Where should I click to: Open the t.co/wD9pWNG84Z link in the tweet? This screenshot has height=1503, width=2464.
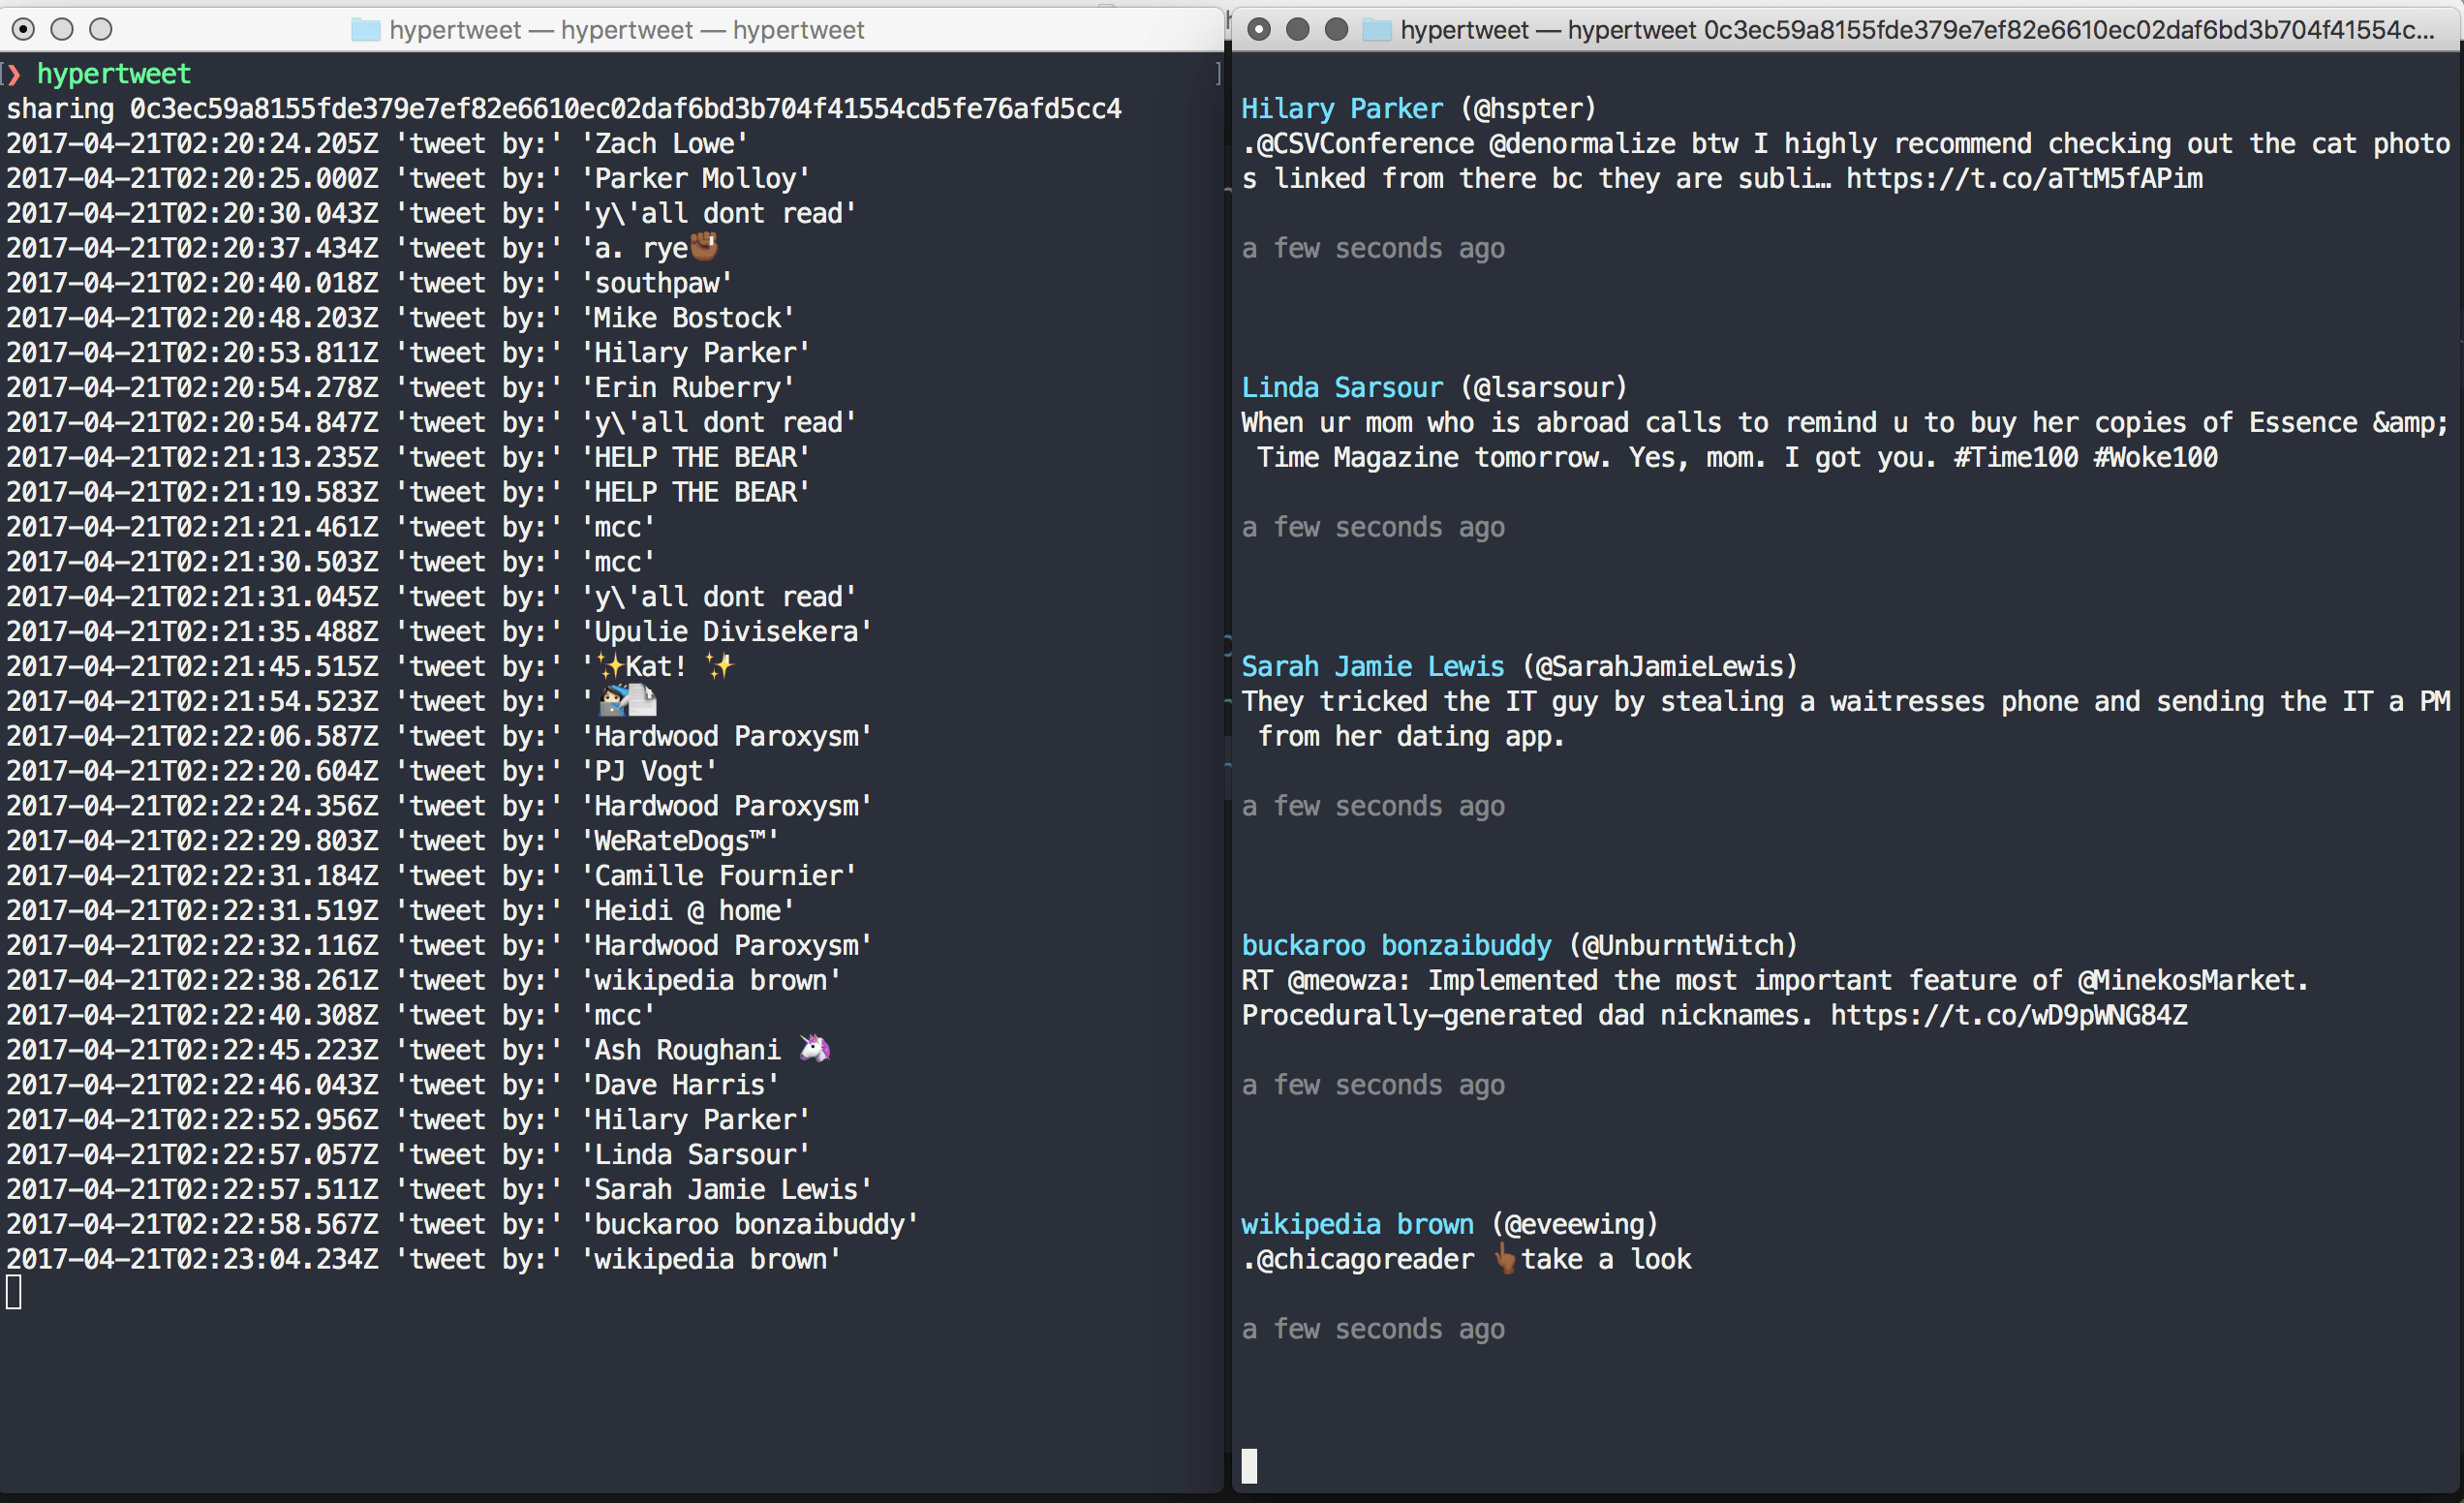coord(2009,1015)
